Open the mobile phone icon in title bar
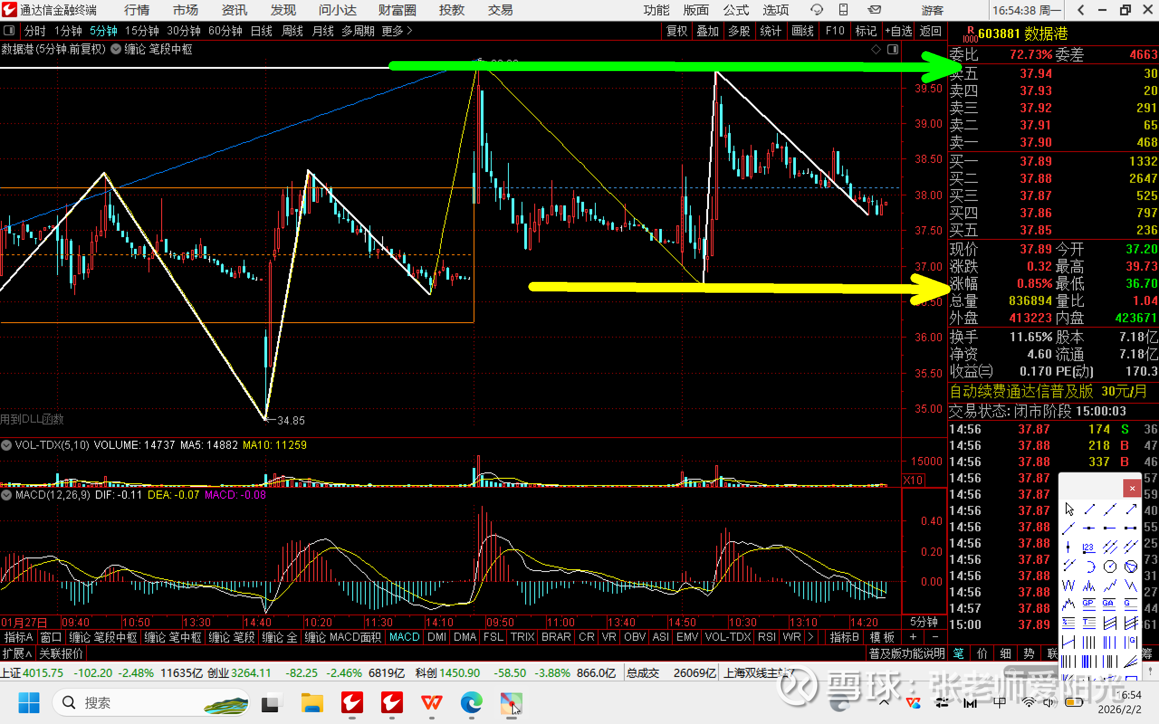 click(x=843, y=10)
